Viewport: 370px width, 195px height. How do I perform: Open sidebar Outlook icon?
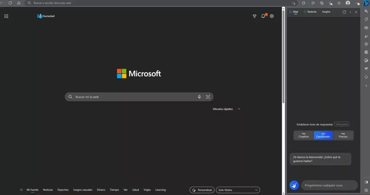(366, 52)
